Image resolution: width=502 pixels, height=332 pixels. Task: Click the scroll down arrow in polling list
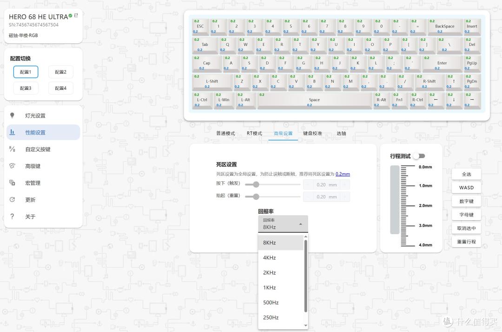click(x=306, y=326)
